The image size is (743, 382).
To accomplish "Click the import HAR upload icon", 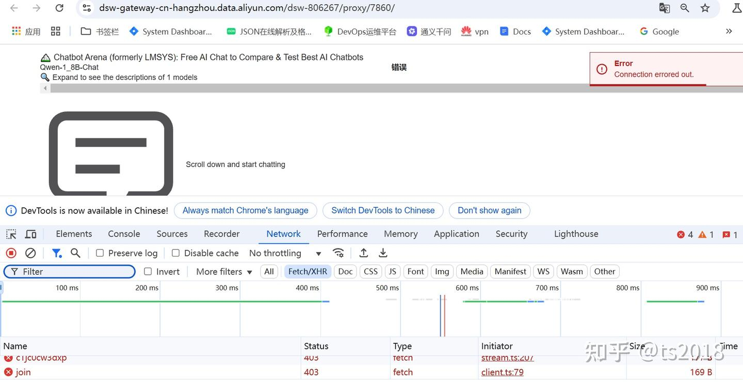I will (364, 253).
